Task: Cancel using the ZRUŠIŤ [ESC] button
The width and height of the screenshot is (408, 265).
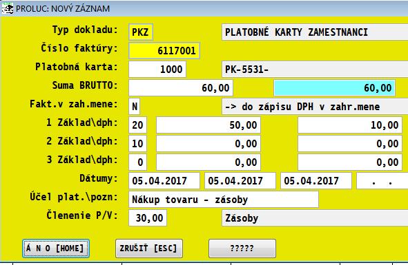Action: click(149, 248)
